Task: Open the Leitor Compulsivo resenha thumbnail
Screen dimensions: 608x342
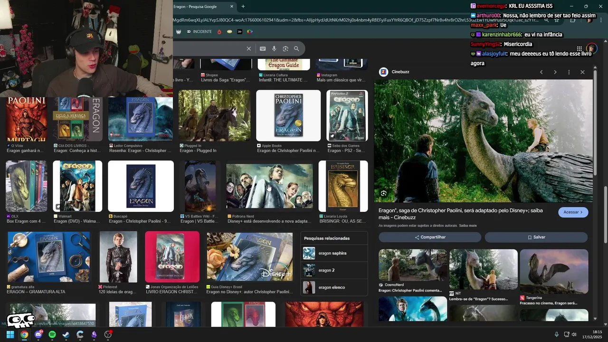Action: tap(141, 119)
